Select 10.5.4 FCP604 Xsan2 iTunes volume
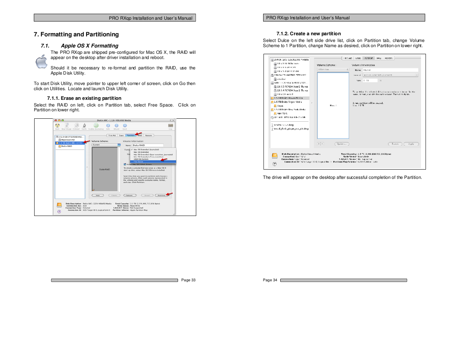Viewport: 459px width, 354px height. [x=291, y=90]
